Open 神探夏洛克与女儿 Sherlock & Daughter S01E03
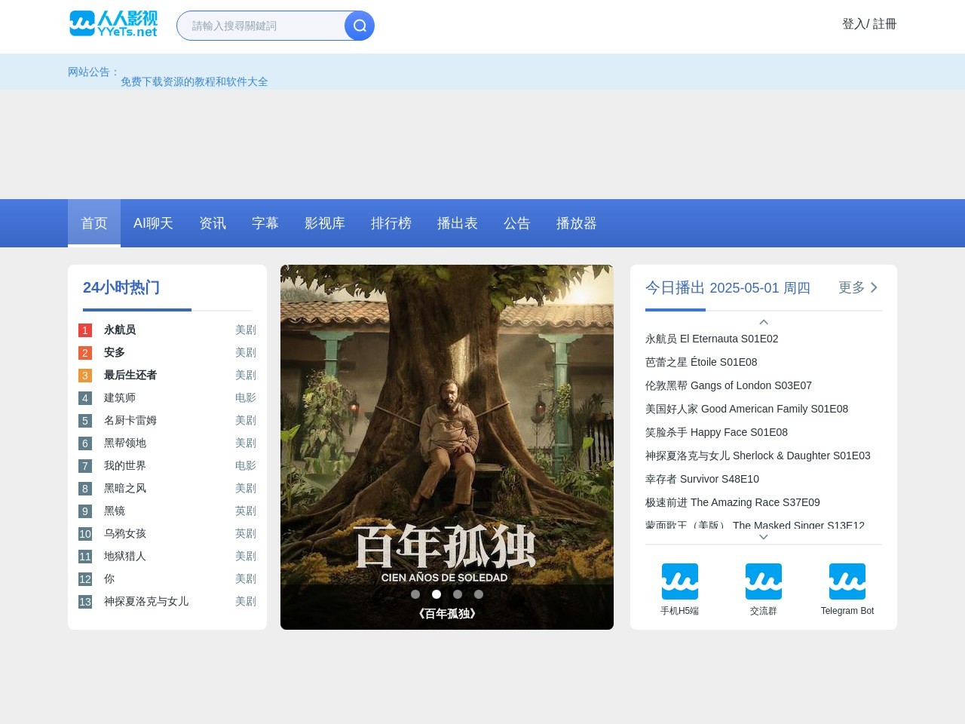 [x=758, y=456]
